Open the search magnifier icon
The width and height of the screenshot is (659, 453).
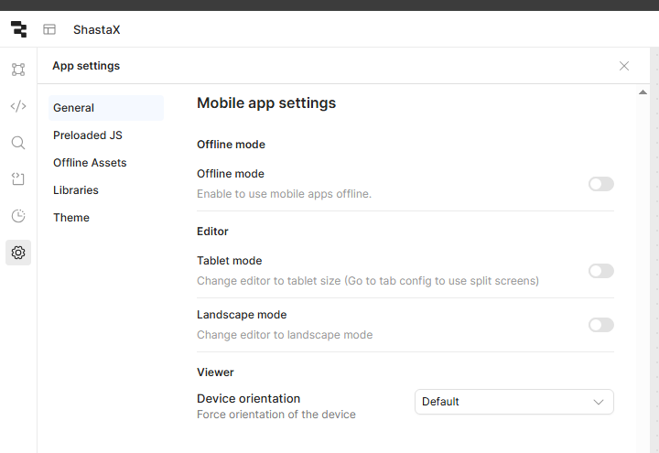(x=18, y=143)
